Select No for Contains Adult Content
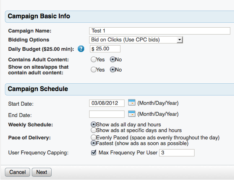The width and height of the screenshot is (234, 180). tap(112, 59)
